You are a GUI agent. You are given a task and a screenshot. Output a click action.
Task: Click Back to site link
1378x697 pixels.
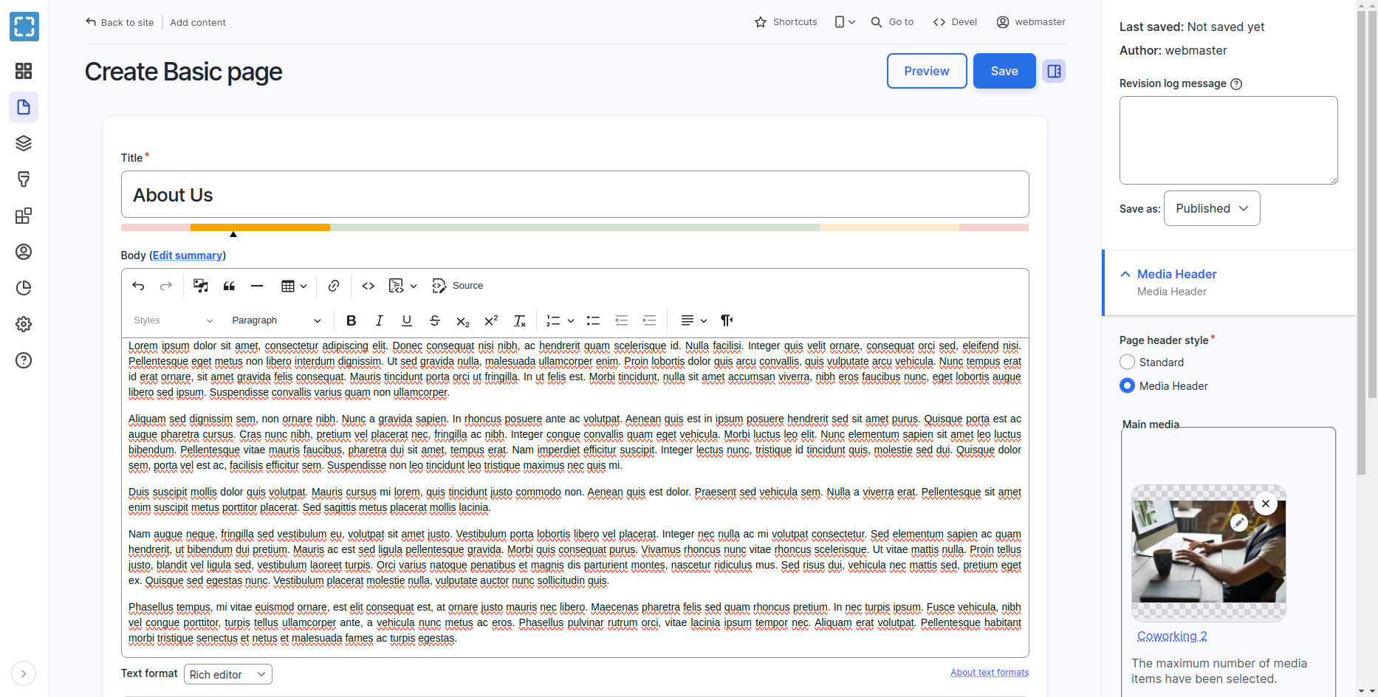coord(120,22)
